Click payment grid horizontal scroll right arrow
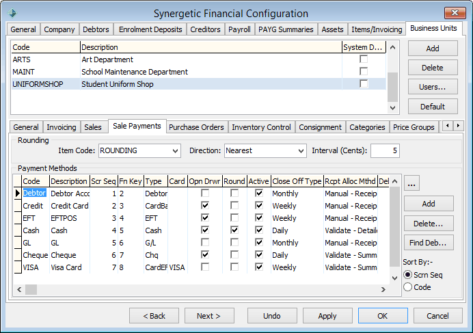473x333 pixels. click(383, 289)
